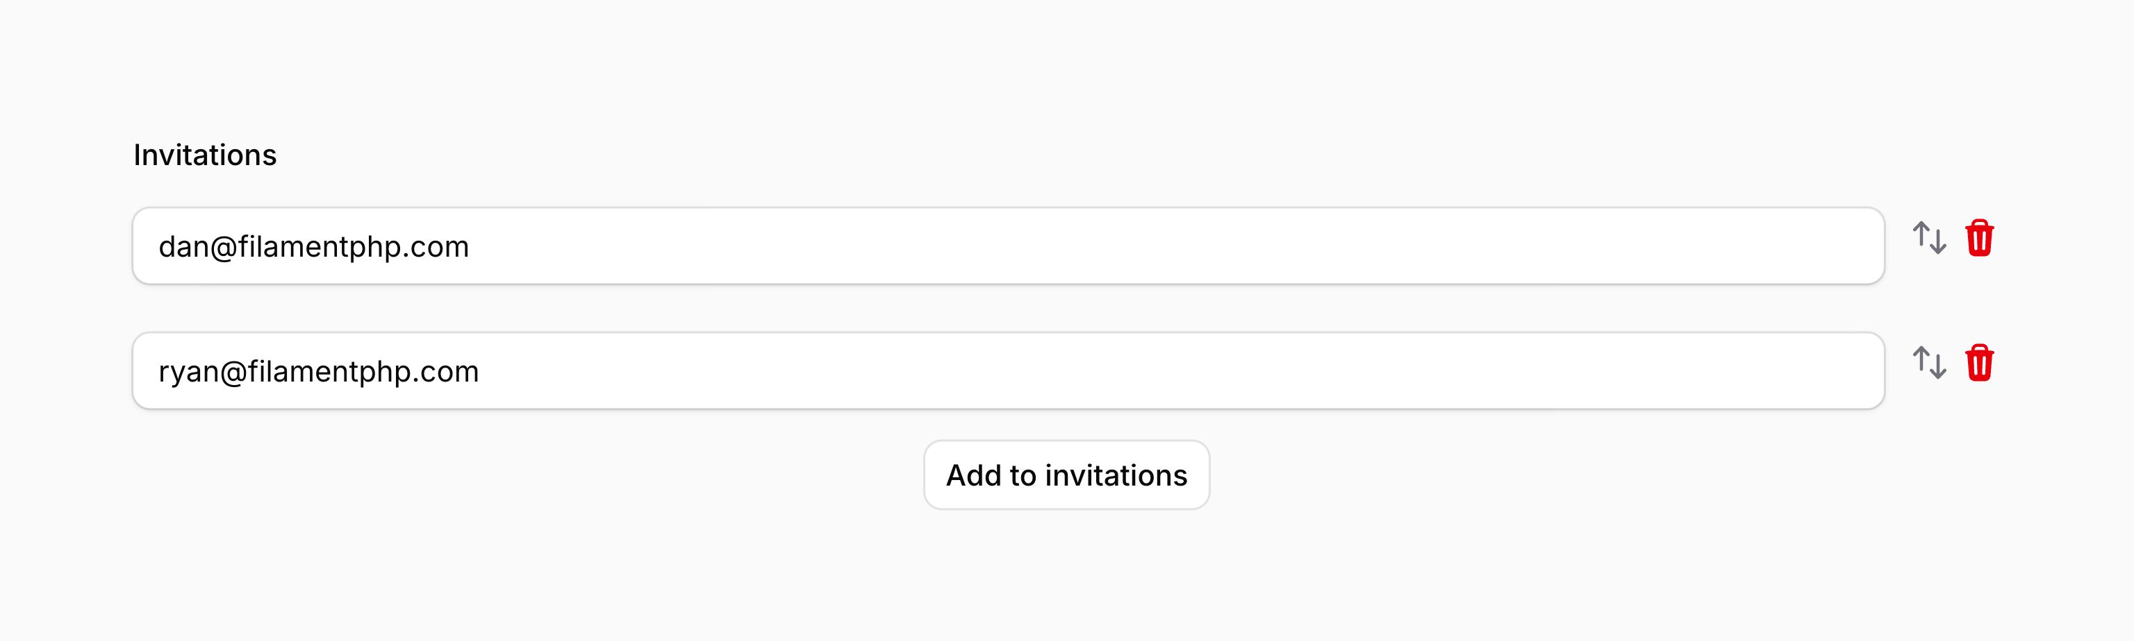The width and height of the screenshot is (2134, 641).
Task: Remove first invitation row with red trash
Action: coord(1979,238)
